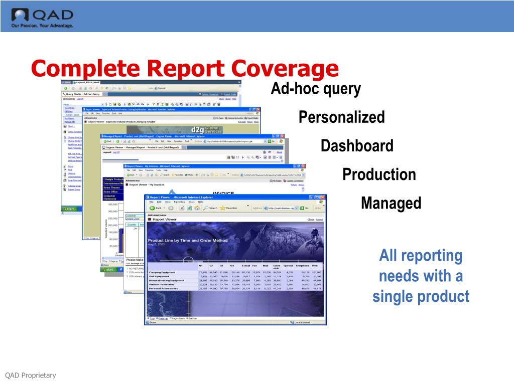Select 'Outdoor Protection' row label
The image size is (514, 385).
(161, 285)
